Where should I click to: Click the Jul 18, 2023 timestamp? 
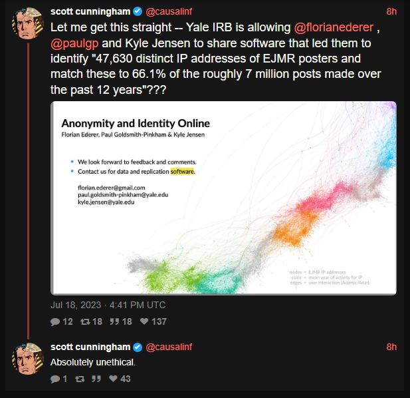coord(108,305)
